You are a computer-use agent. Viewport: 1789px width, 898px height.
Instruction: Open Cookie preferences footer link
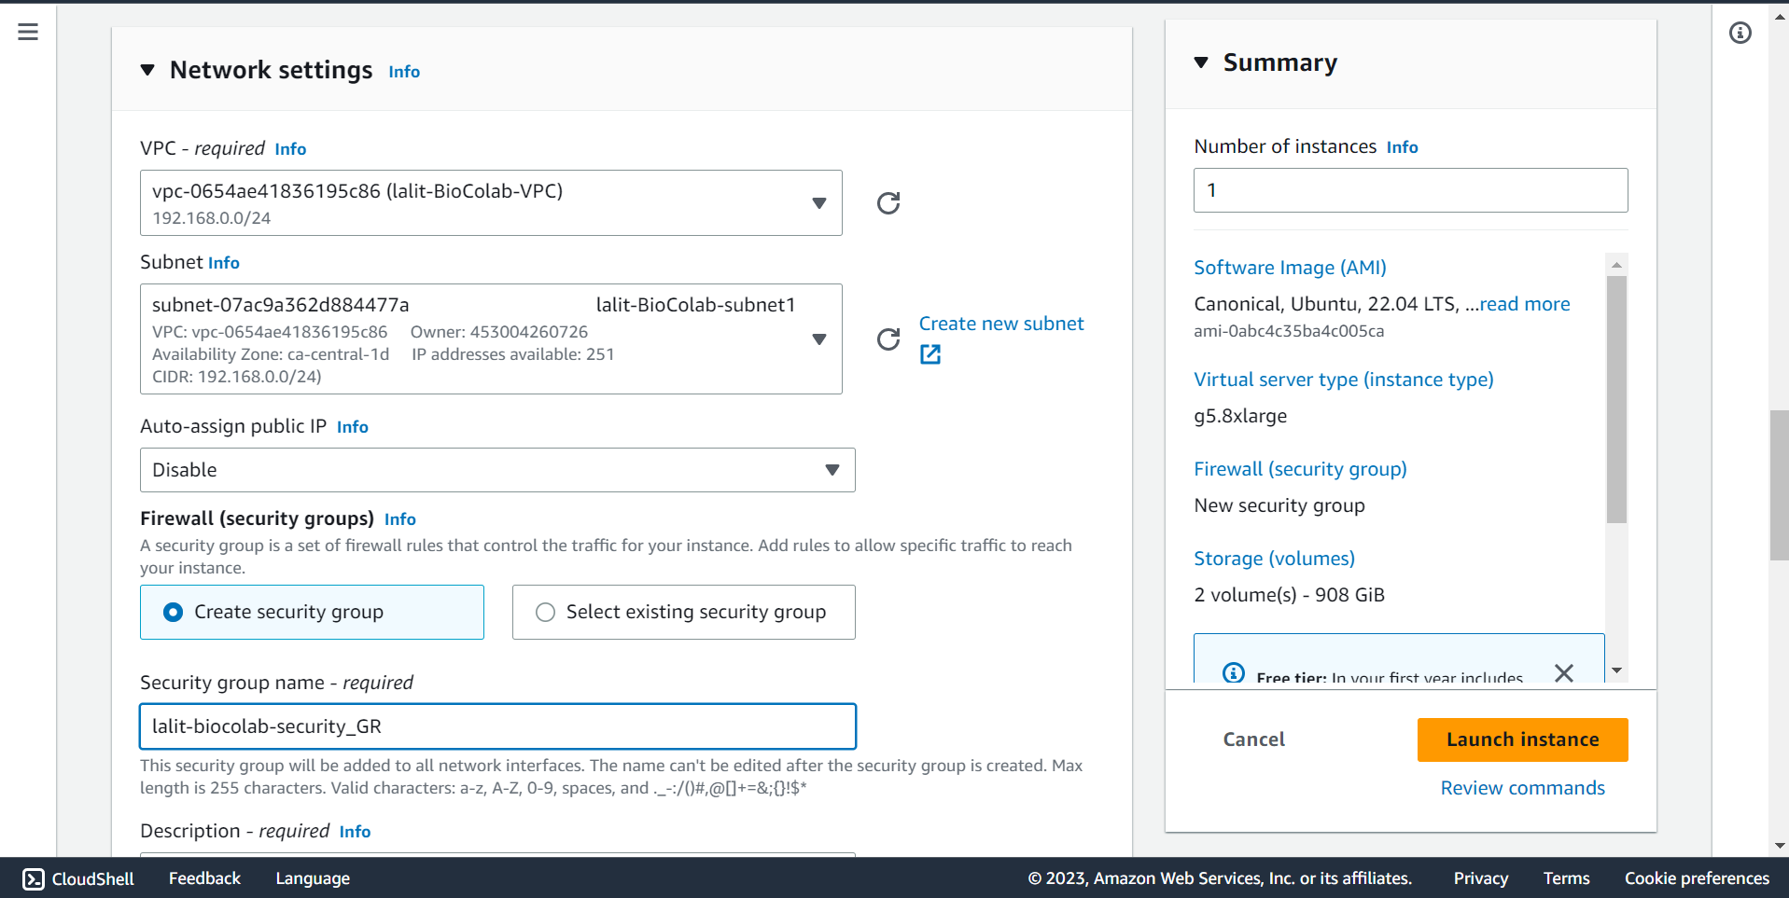click(1697, 878)
